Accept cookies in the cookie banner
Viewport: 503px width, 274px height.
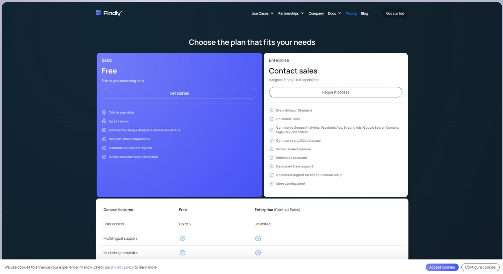pos(442,267)
